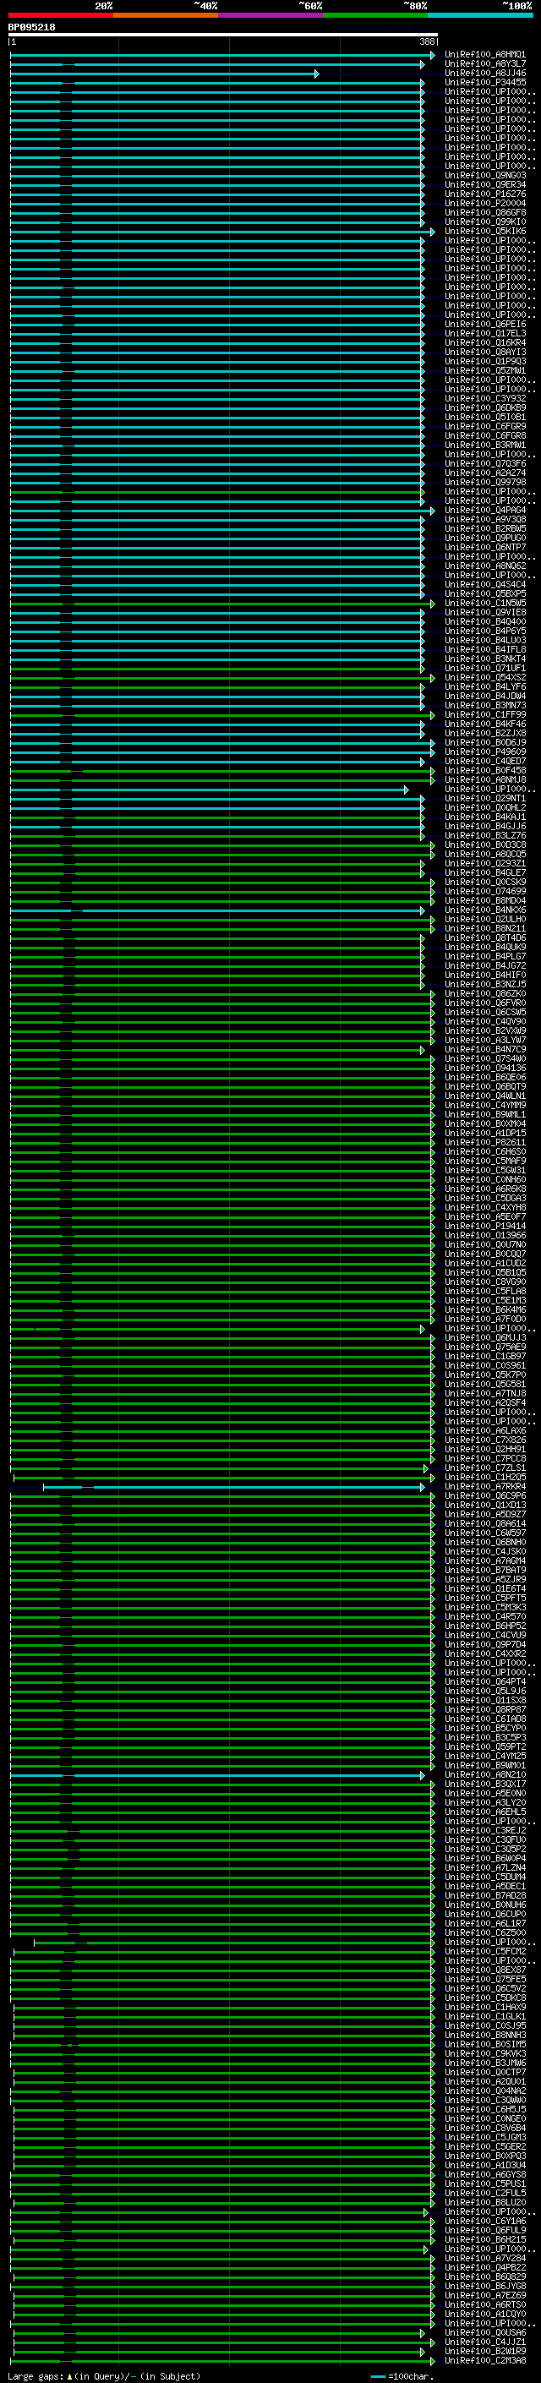Select the UniRef100_Q71UF1 label
Viewport: 541px width, 2383px height.
click(484, 668)
